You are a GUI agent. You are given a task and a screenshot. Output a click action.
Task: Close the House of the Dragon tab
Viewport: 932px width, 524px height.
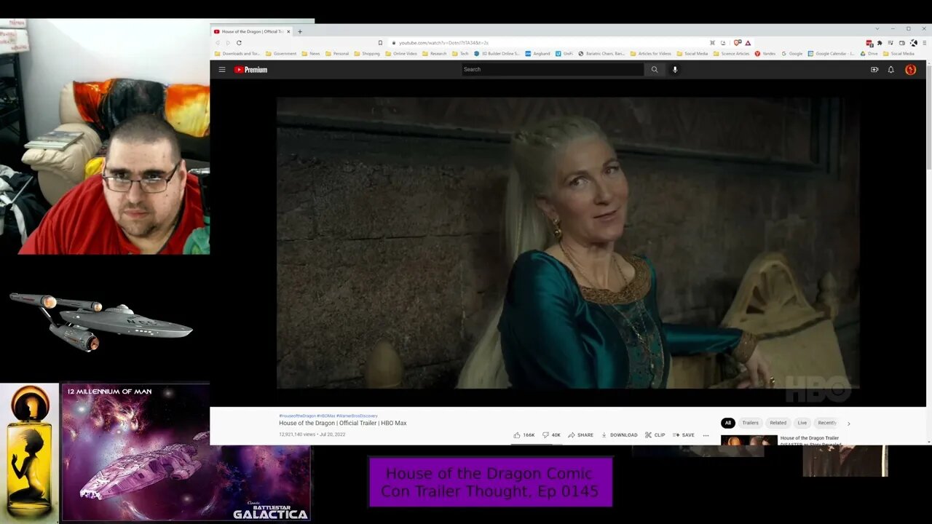coord(288,31)
